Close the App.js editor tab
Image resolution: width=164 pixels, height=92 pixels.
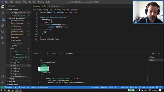[x=45, y=6]
